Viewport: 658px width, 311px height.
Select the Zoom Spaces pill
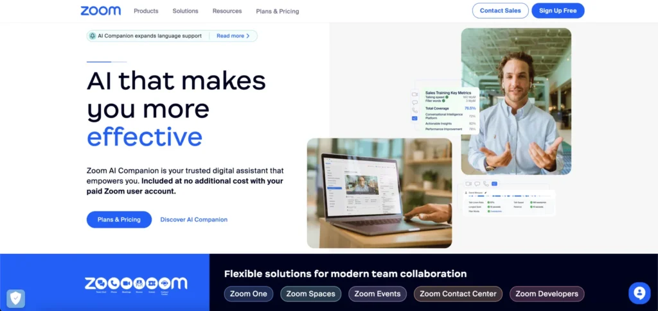pos(310,294)
